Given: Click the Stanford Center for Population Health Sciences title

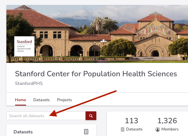Looking at the screenshot, I should pyautogui.click(x=96, y=74).
